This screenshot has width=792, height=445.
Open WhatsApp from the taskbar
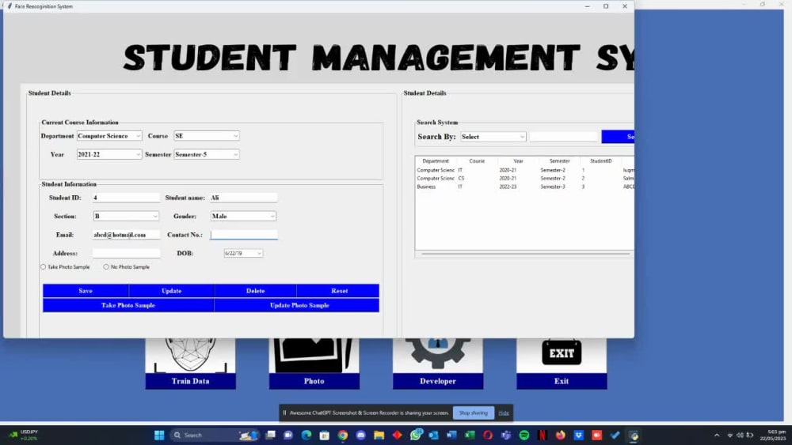pos(415,435)
